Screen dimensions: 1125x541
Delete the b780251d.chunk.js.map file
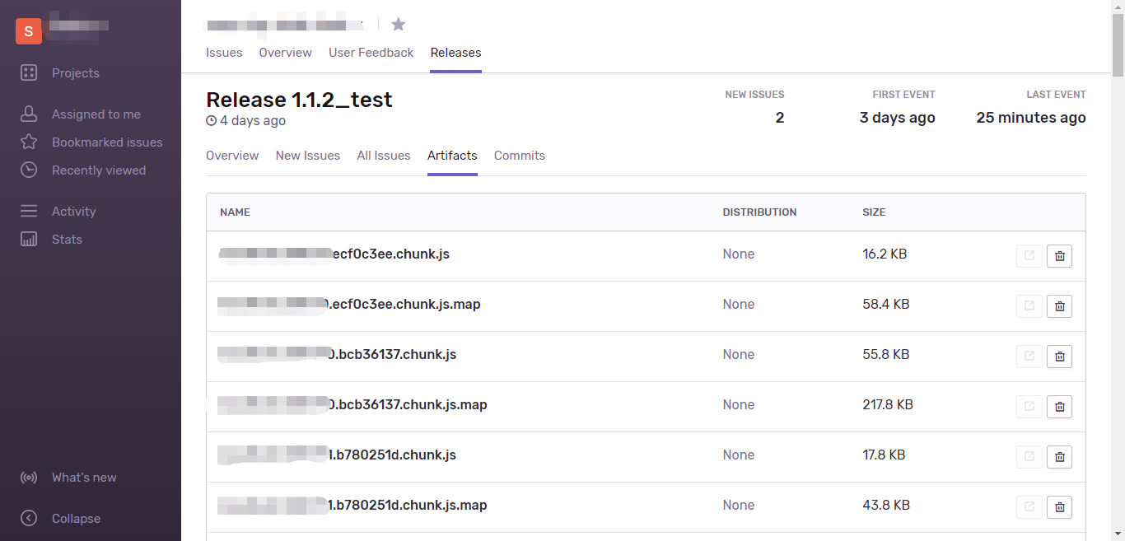click(1059, 507)
